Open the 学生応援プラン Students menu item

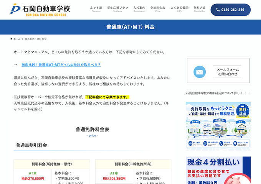117,9
